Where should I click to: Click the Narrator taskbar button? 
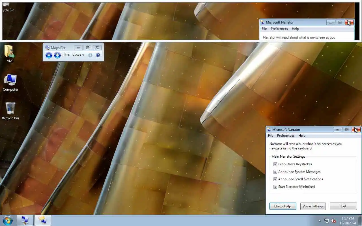click(x=43, y=220)
